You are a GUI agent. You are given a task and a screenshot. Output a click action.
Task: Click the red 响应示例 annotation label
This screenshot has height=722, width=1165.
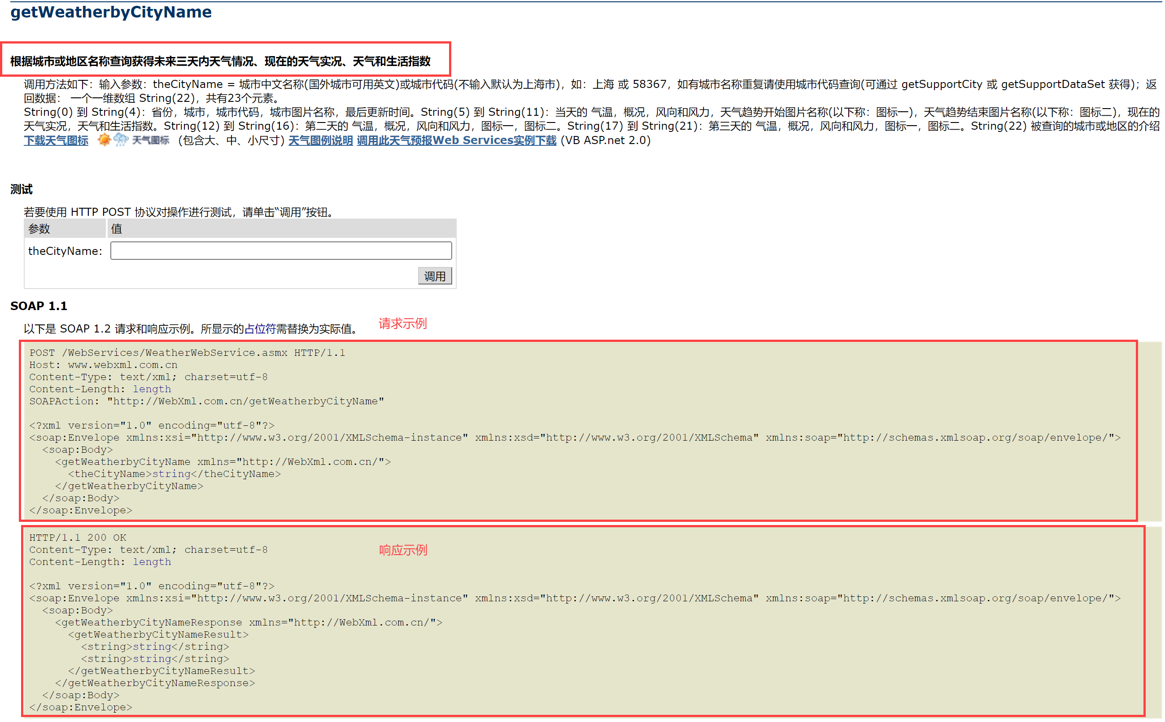[x=403, y=550]
